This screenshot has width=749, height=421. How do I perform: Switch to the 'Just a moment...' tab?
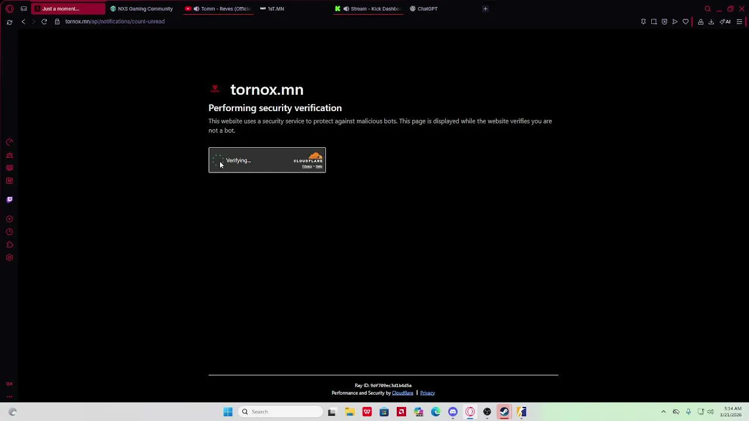pos(68,9)
